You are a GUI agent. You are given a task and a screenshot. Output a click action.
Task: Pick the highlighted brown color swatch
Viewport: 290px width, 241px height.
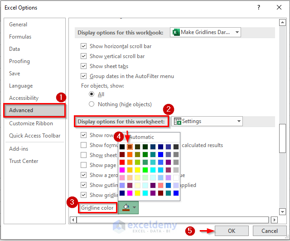[130, 147]
